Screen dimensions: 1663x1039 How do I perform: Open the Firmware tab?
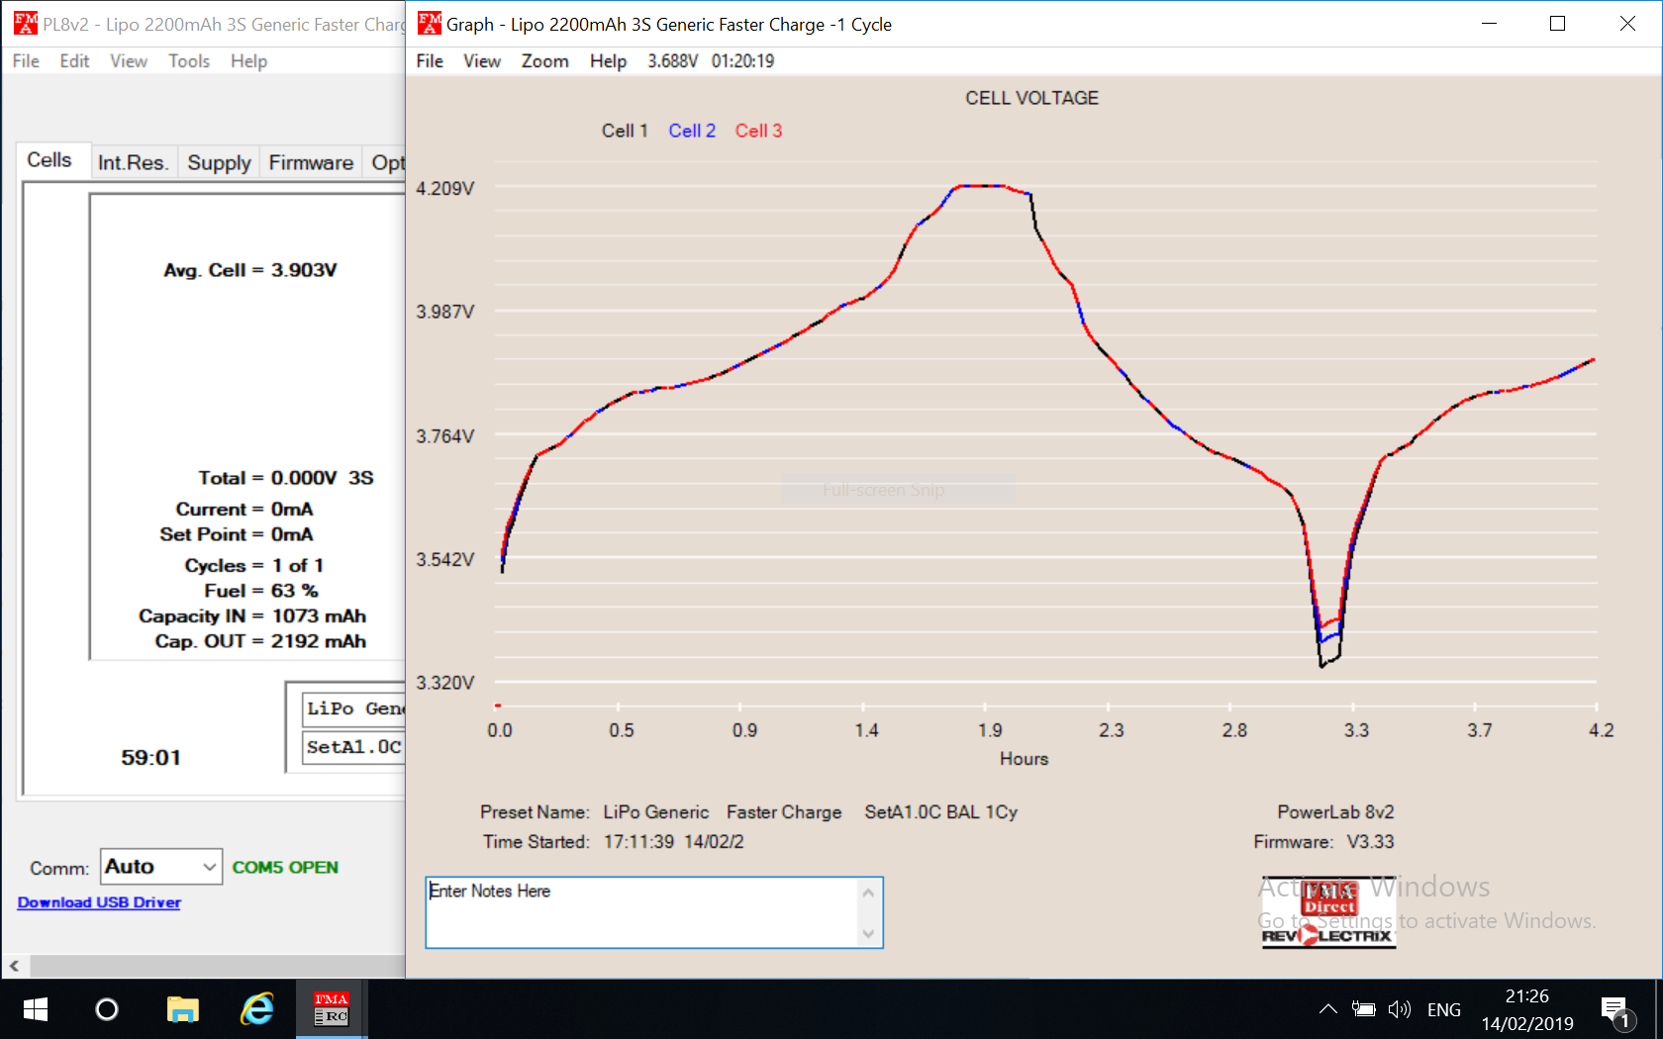tap(311, 163)
